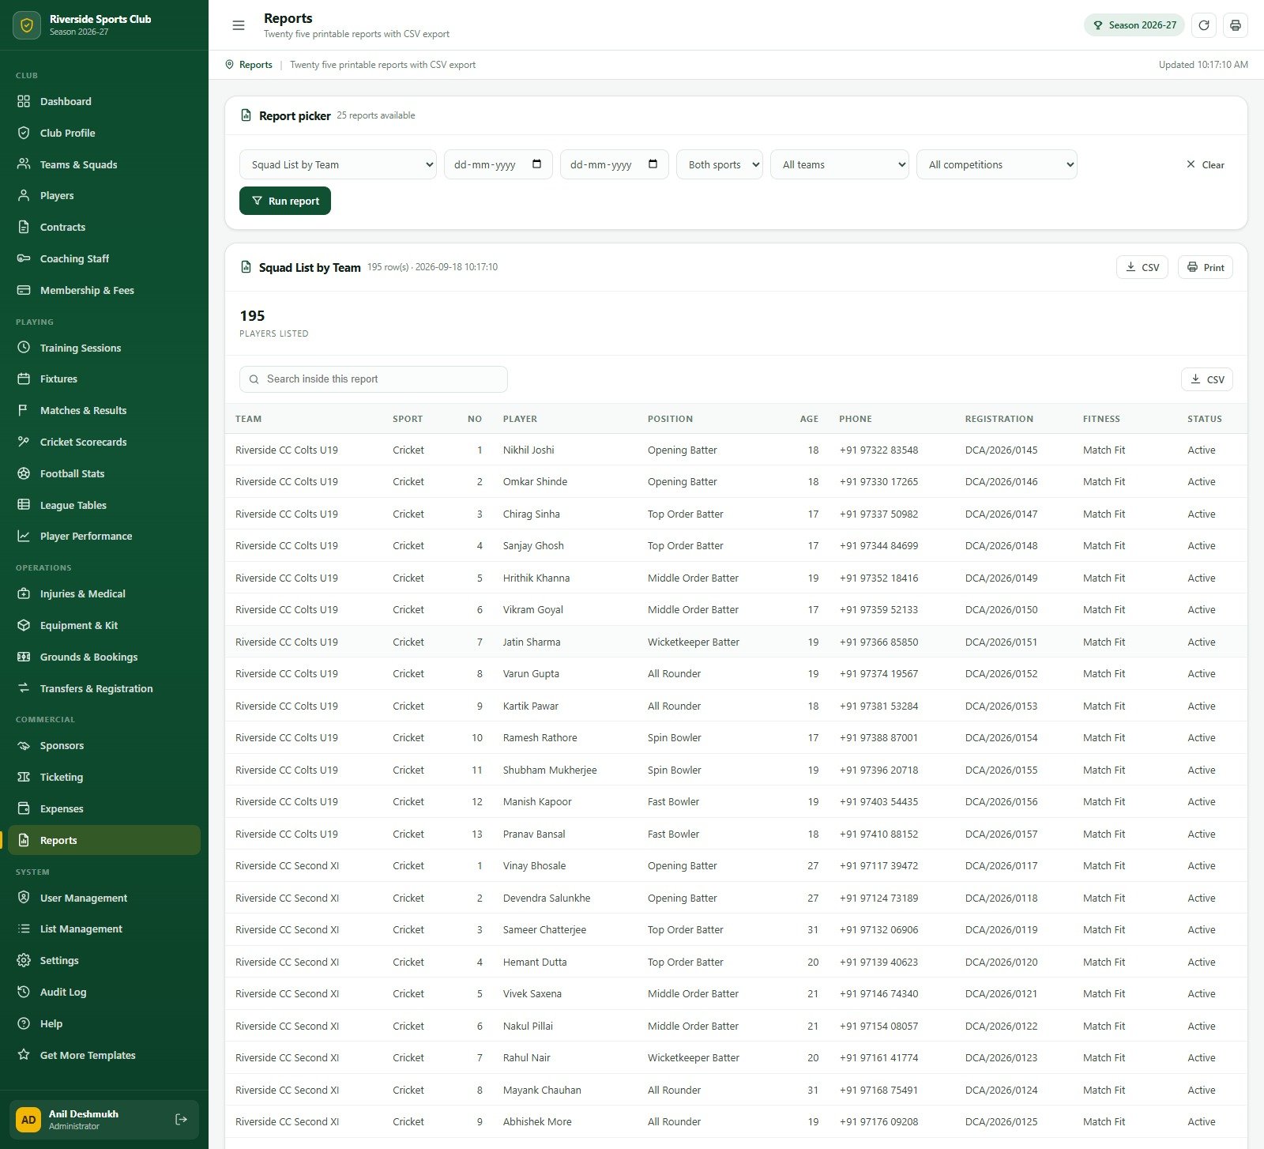Screen dimensions: 1264x1149
Task: Open Help in the sidebar
Action: pyautogui.click(x=104, y=1023)
